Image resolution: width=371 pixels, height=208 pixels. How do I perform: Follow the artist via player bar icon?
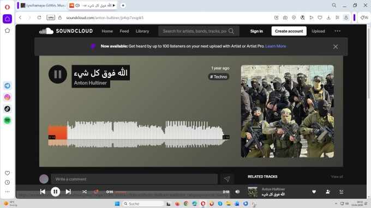328,192
